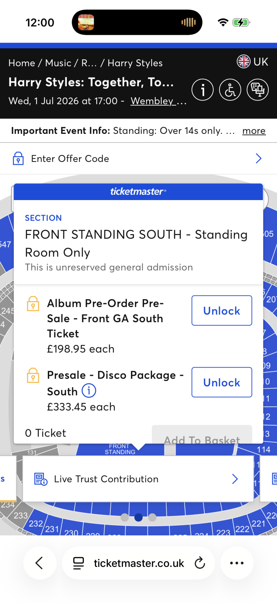Open the browser three-dots menu
Viewport: 277px width, 603px height.
[237, 563]
